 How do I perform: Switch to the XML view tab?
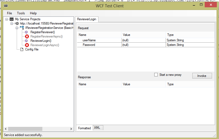click(x=98, y=128)
